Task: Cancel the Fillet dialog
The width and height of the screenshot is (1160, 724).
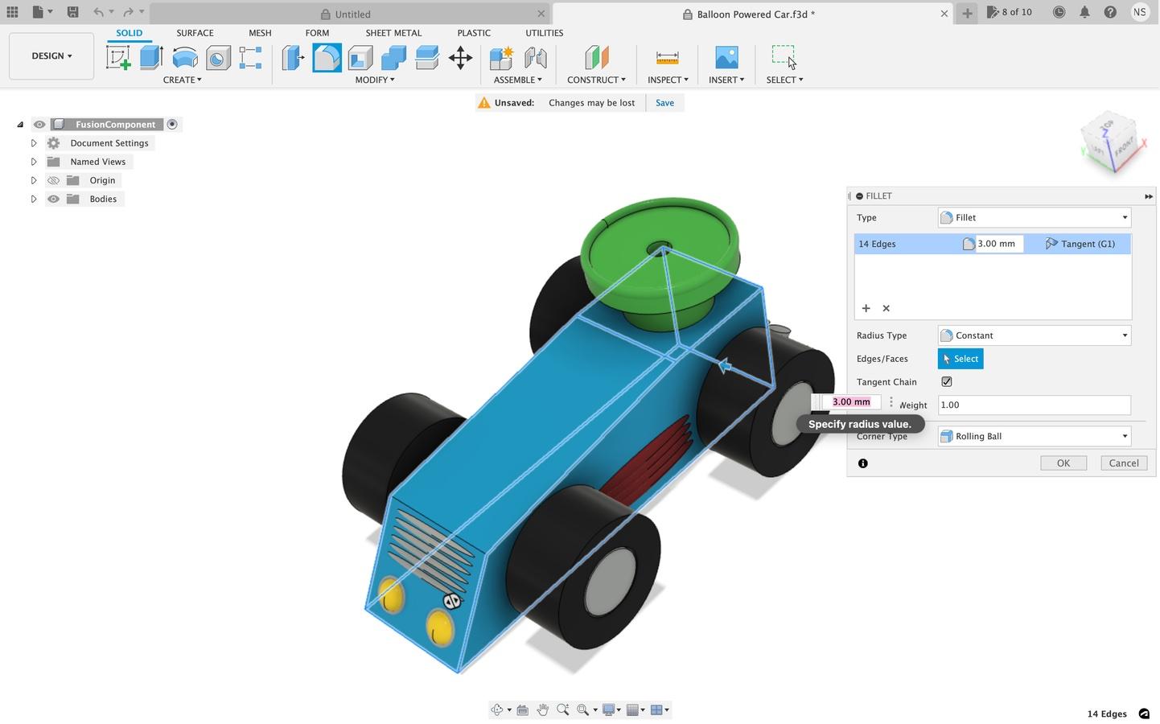Action: click(x=1124, y=463)
